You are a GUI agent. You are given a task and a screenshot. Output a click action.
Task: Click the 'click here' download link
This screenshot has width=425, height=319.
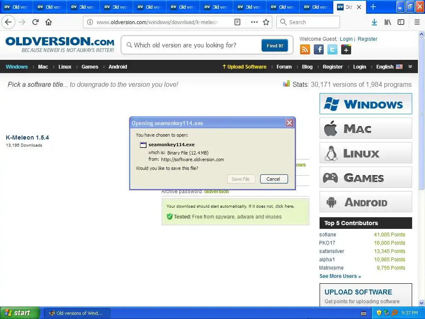pos(285,206)
